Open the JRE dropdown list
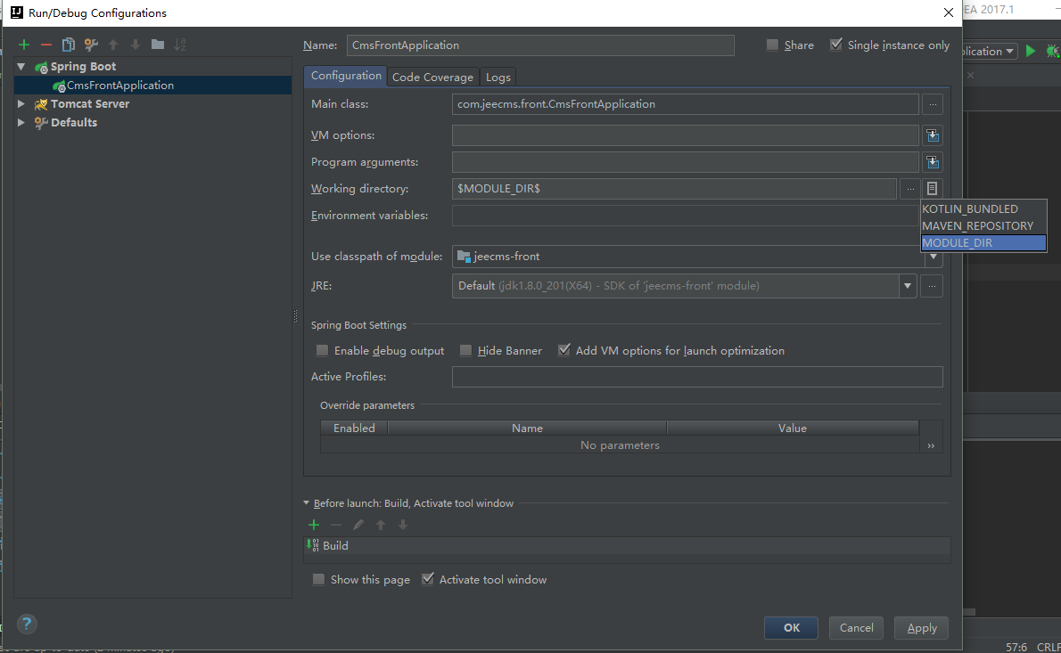 (908, 286)
